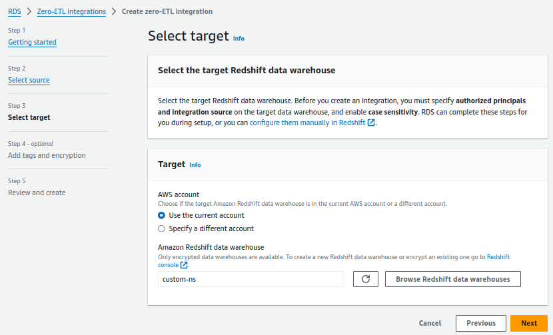Click the first breadcrumb chevron separator
553x335 pixels.
tap(29, 11)
